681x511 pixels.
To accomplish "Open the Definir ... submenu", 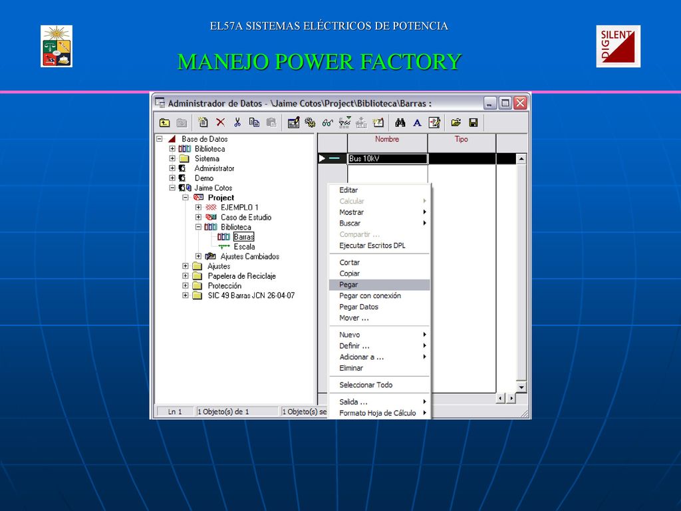I will [x=380, y=346].
